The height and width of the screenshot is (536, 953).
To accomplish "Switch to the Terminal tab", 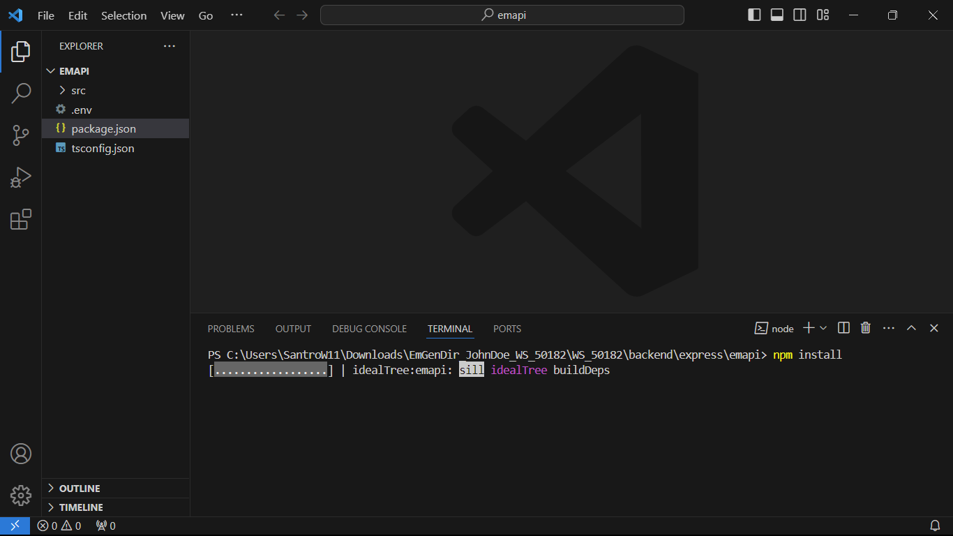I will click(450, 329).
